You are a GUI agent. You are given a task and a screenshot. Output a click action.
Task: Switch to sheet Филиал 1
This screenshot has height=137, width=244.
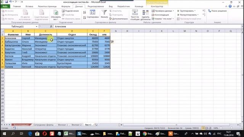[x=63, y=125]
